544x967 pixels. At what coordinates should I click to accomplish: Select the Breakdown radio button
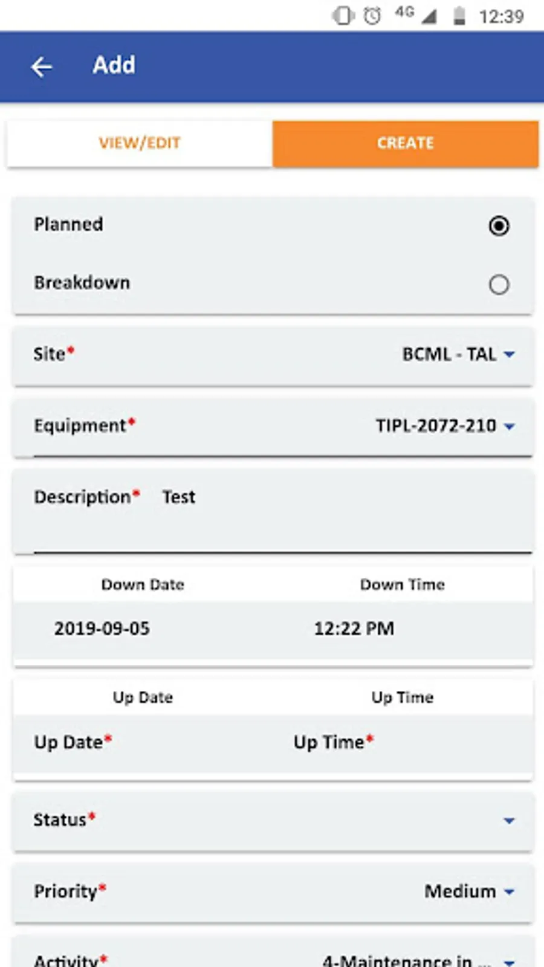click(499, 284)
